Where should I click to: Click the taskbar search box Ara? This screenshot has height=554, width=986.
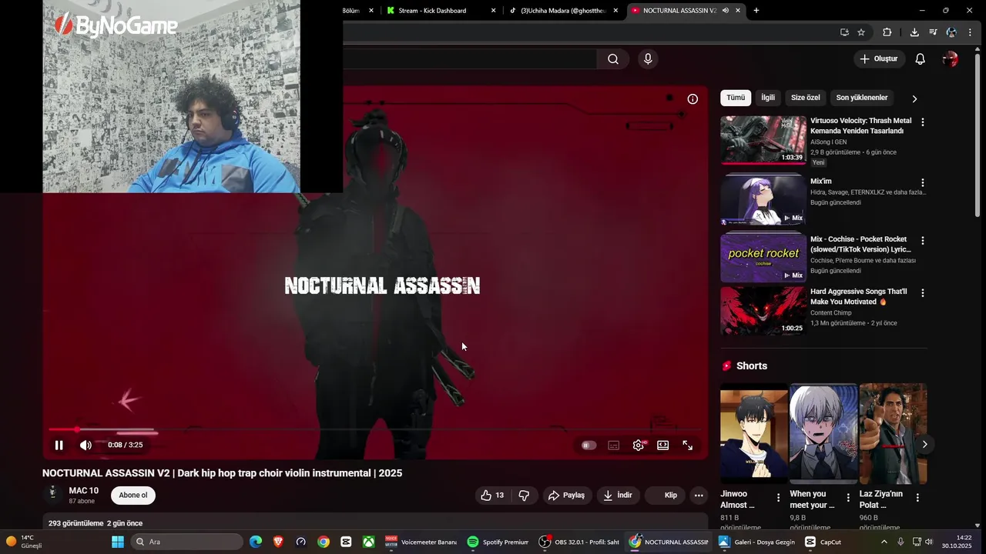(x=187, y=542)
